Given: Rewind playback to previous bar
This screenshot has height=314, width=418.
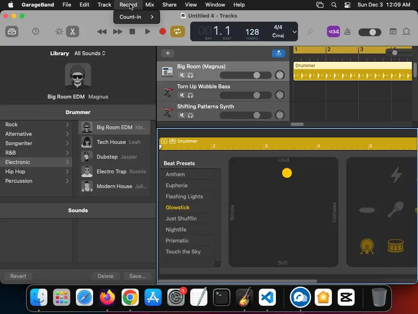Looking at the screenshot, I should click(x=102, y=31).
